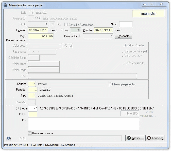Click the Obs. field in Dados da baixa
The width and height of the screenshot is (171, 151).
pyautogui.click(x=82, y=76)
